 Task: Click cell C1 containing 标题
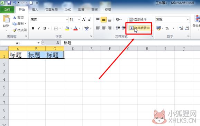point(55,55)
